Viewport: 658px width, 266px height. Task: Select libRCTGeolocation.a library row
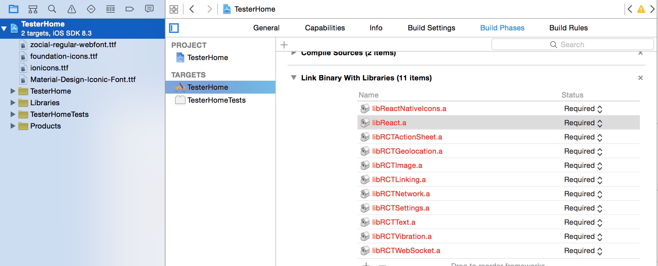point(498,151)
